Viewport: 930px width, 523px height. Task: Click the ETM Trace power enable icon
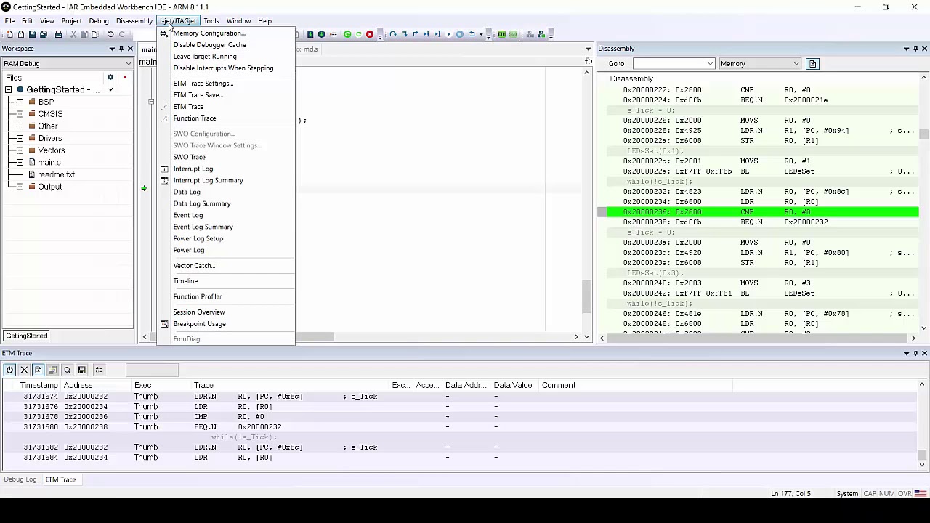pos(9,370)
